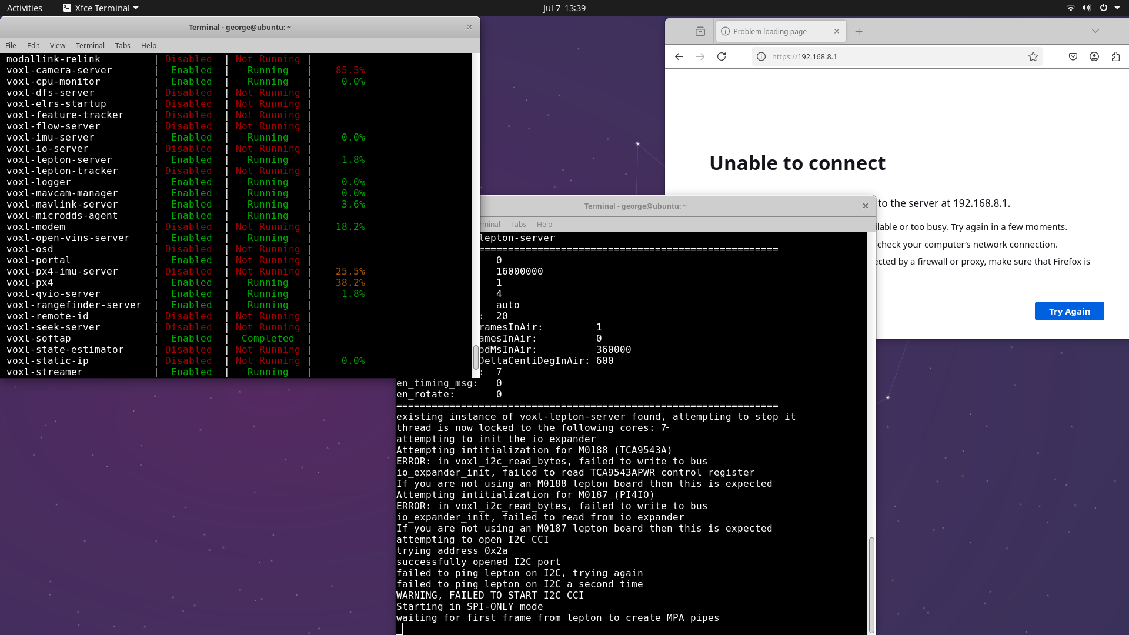This screenshot has width=1129, height=635.
Task: Close the left terminal window
Action: point(469,27)
